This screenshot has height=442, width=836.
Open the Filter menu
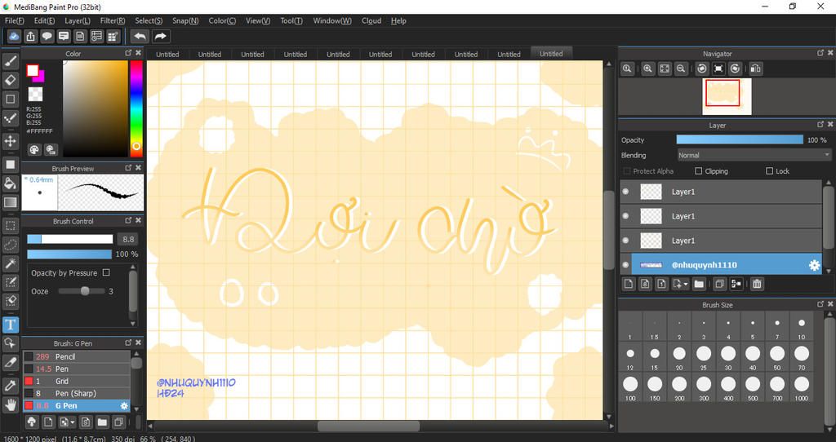tap(113, 20)
